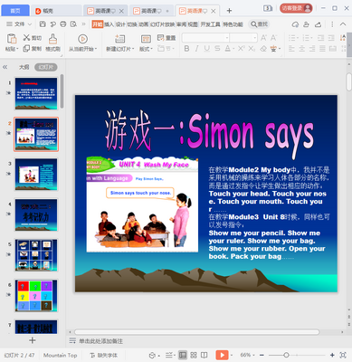Click the zoom out minus icon

(x=262, y=355)
